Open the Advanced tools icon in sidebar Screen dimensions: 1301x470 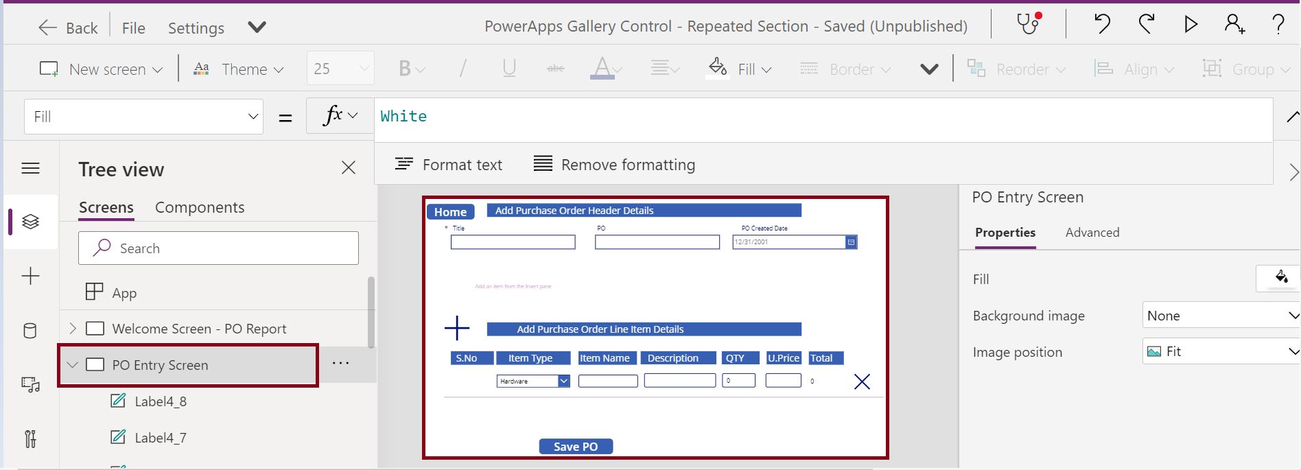click(x=31, y=438)
